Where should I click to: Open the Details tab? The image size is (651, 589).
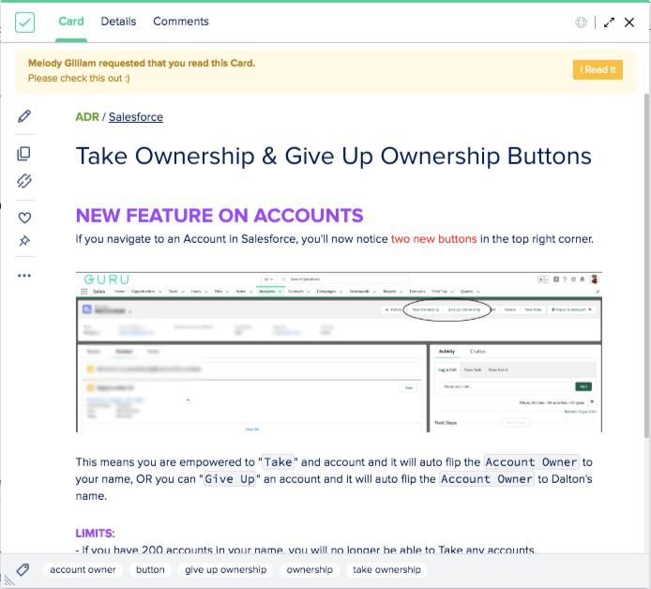tap(118, 22)
